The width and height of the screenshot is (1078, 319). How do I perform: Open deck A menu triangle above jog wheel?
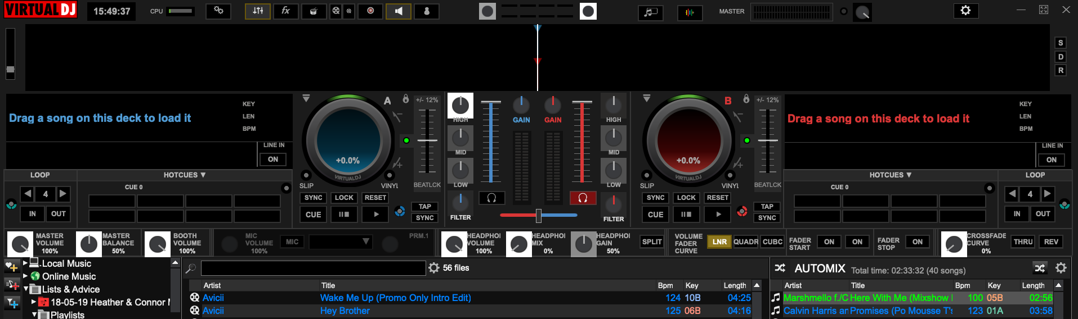tap(306, 98)
